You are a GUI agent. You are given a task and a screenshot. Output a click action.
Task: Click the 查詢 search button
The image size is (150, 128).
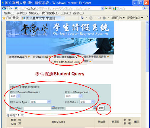101,108
